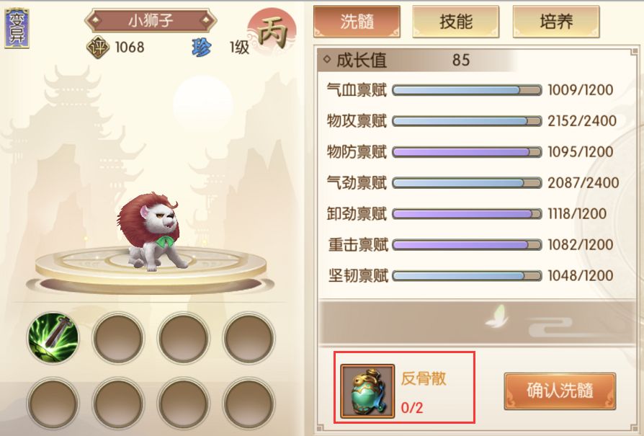Click the 气血禀赋 progress bar
Image resolution: width=644 pixels, height=436 pixels.
467,90
